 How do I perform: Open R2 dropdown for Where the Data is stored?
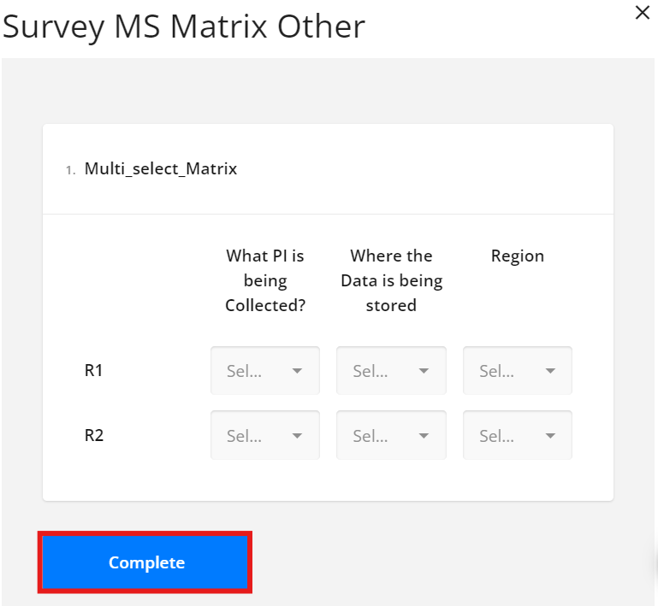(391, 435)
